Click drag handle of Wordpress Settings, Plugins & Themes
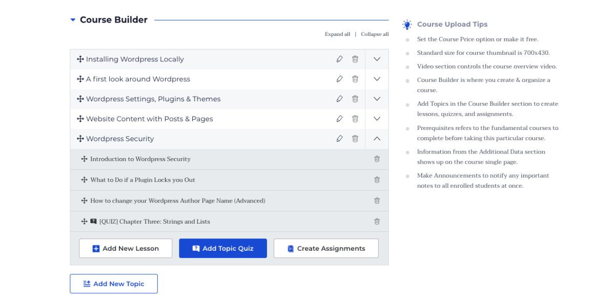The height and width of the screenshot is (307, 615). tap(80, 99)
